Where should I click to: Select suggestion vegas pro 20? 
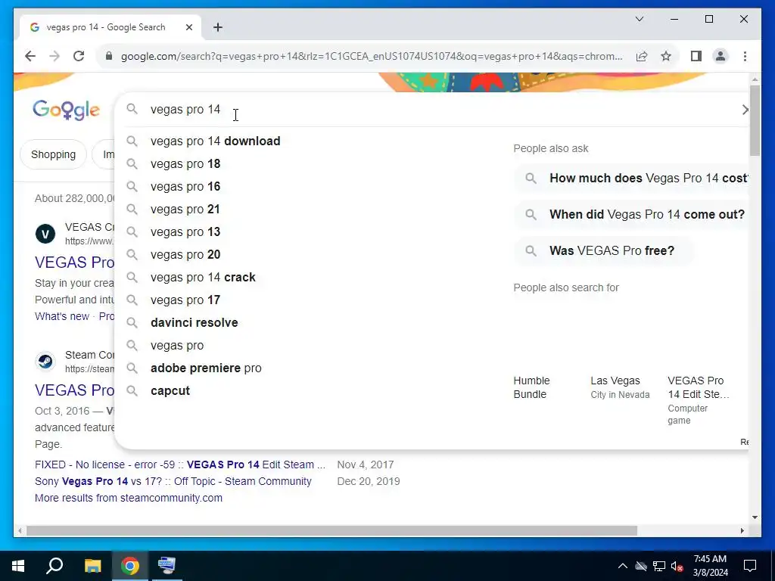[185, 255]
